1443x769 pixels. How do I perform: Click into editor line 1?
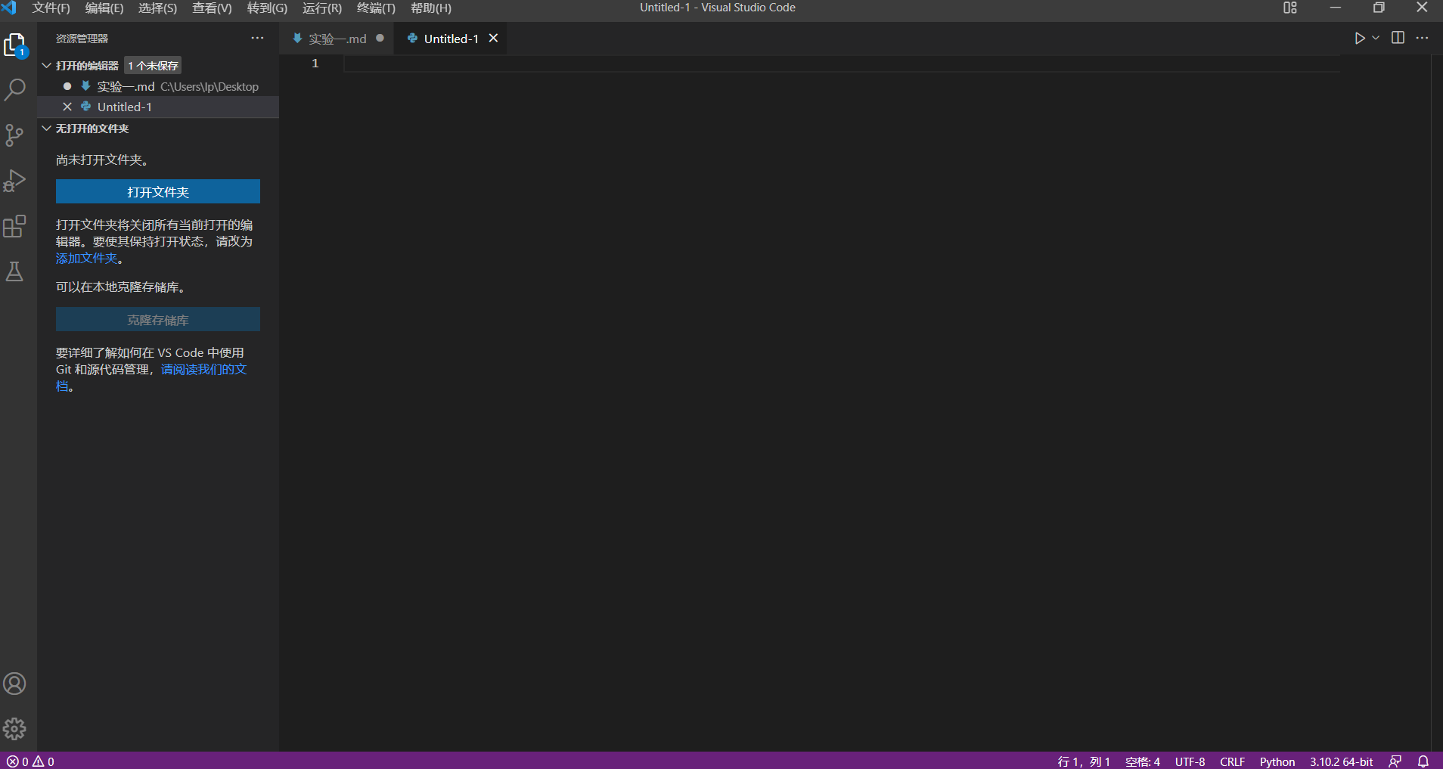tap(842, 64)
